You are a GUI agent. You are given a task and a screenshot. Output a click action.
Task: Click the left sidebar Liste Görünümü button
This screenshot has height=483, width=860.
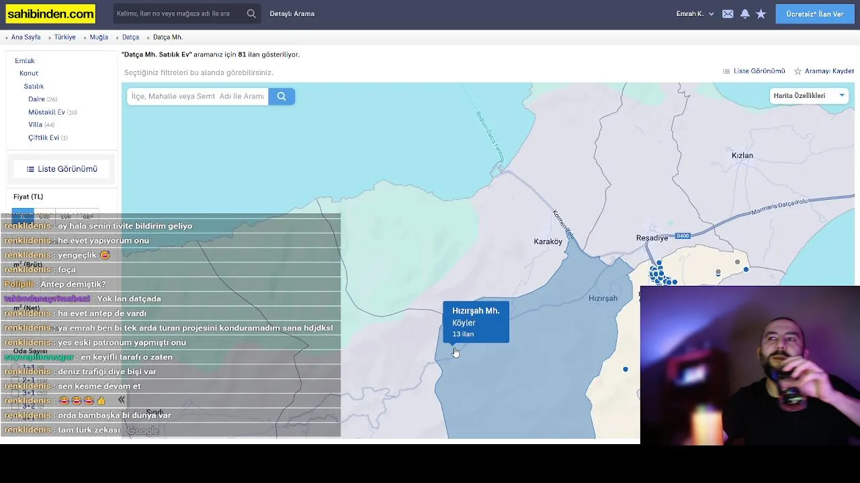coord(62,169)
